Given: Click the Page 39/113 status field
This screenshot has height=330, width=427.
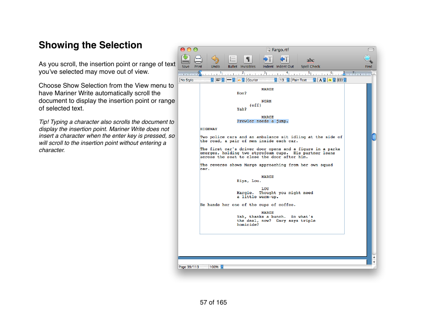Looking at the screenshot, I should pos(193,267).
